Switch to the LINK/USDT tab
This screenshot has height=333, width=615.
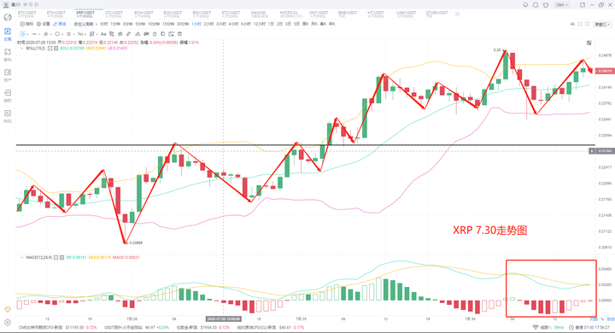tap(407, 15)
